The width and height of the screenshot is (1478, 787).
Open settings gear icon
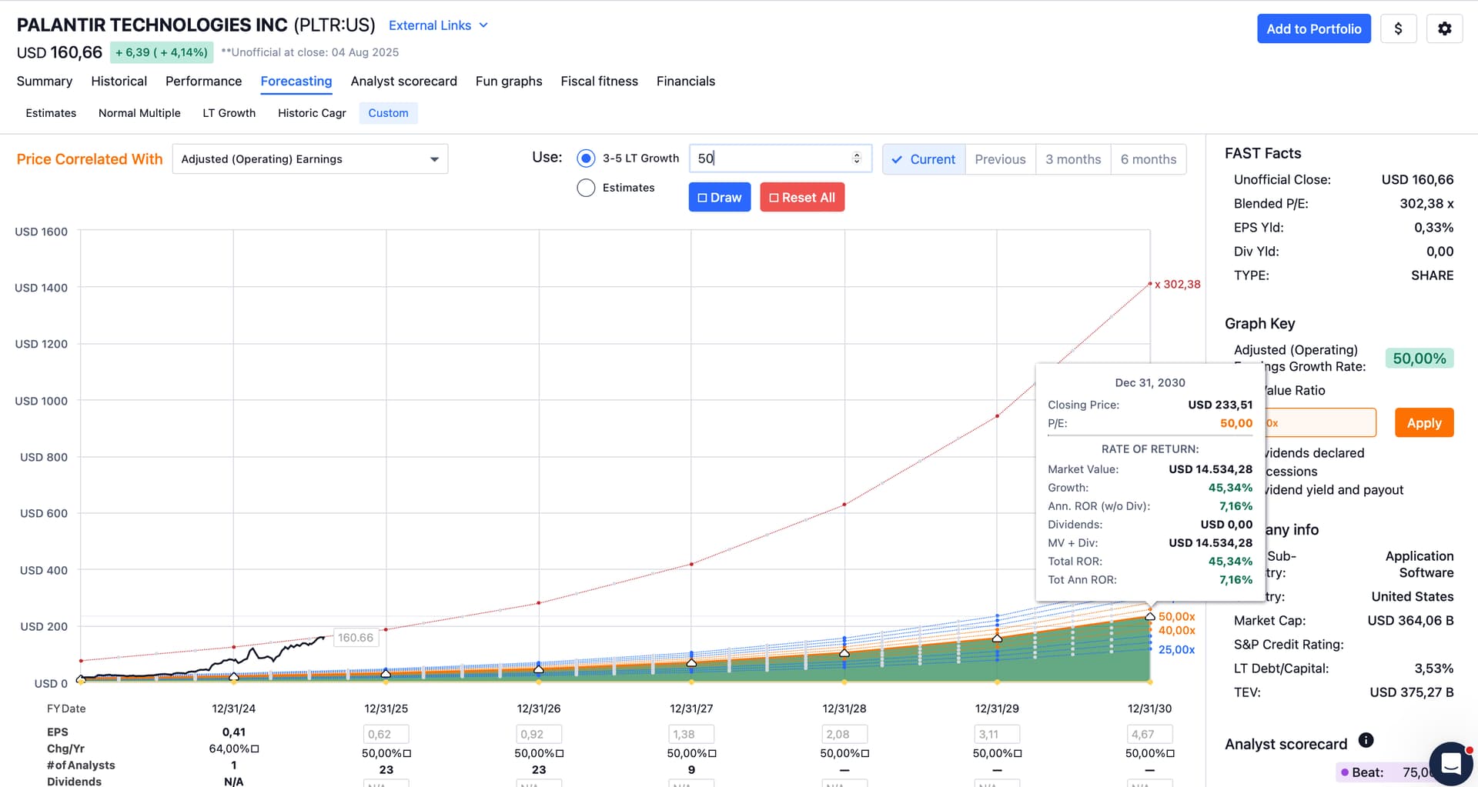coord(1444,28)
